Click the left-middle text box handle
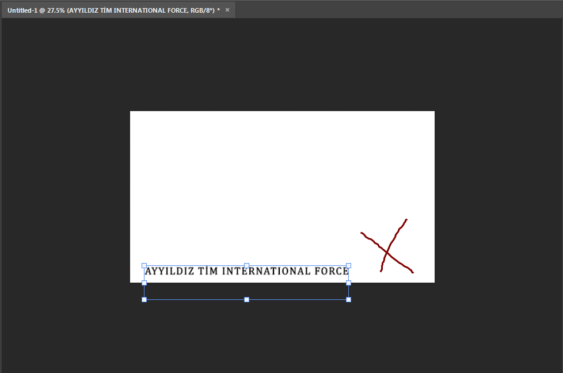This screenshot has width=563, height=373. click(x=144, y=283)
